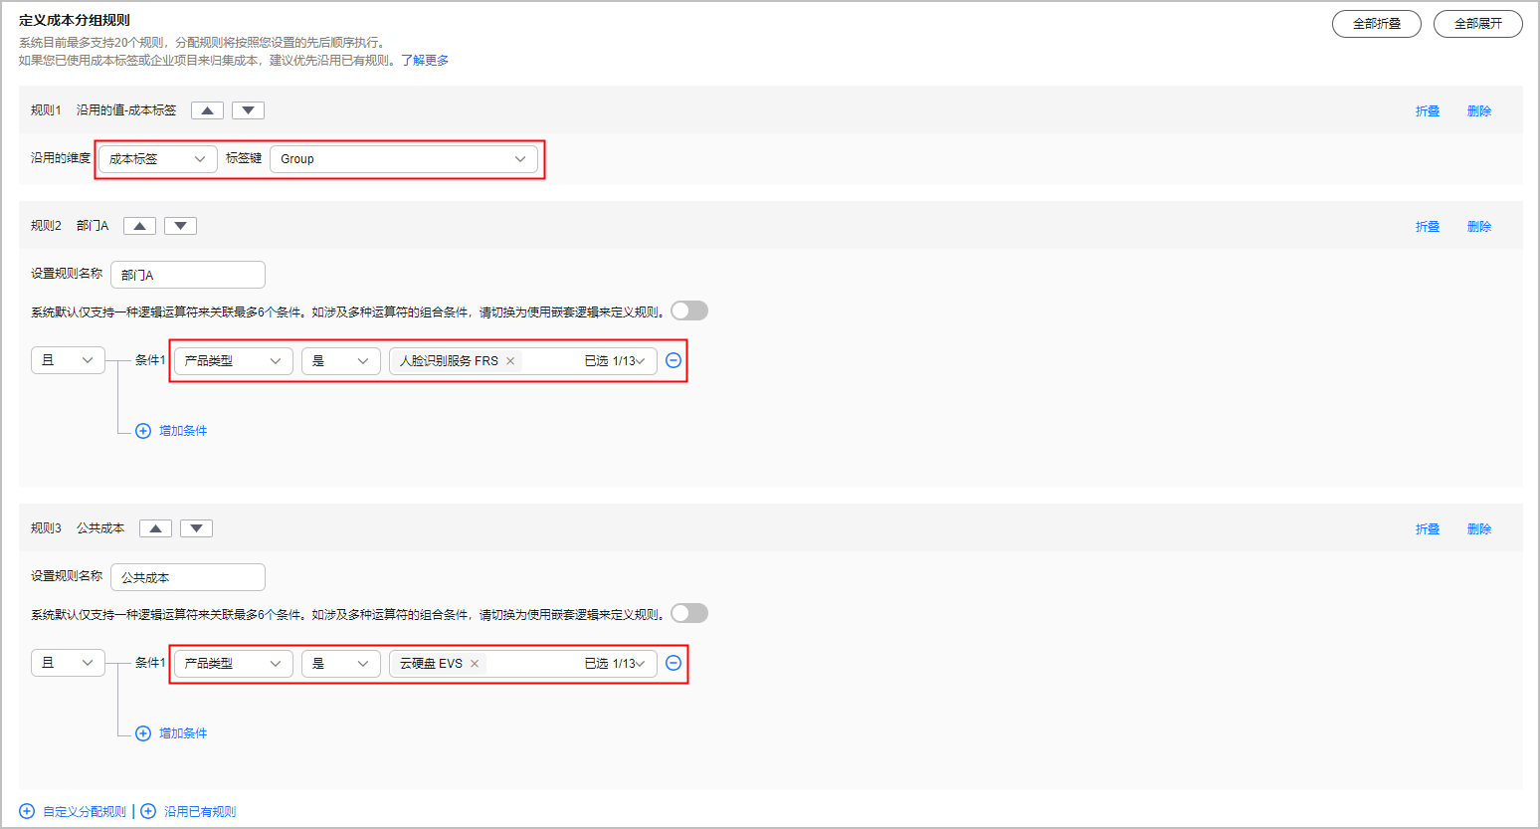This screenshot has width=1540, height=829.
Task: Remove the 云硬盘 EVS tag via its X
Action: 475,664
